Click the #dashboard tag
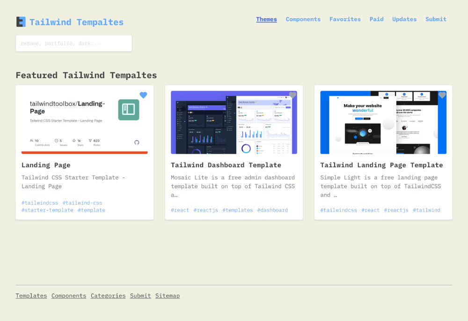This screenshot has height=321, width=468. click(x=272, y=210)
